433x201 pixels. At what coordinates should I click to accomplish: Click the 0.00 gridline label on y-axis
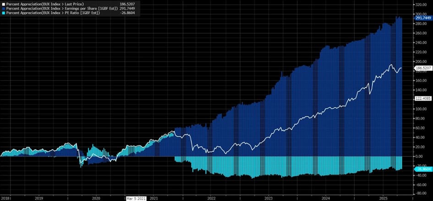click(422, 156)
